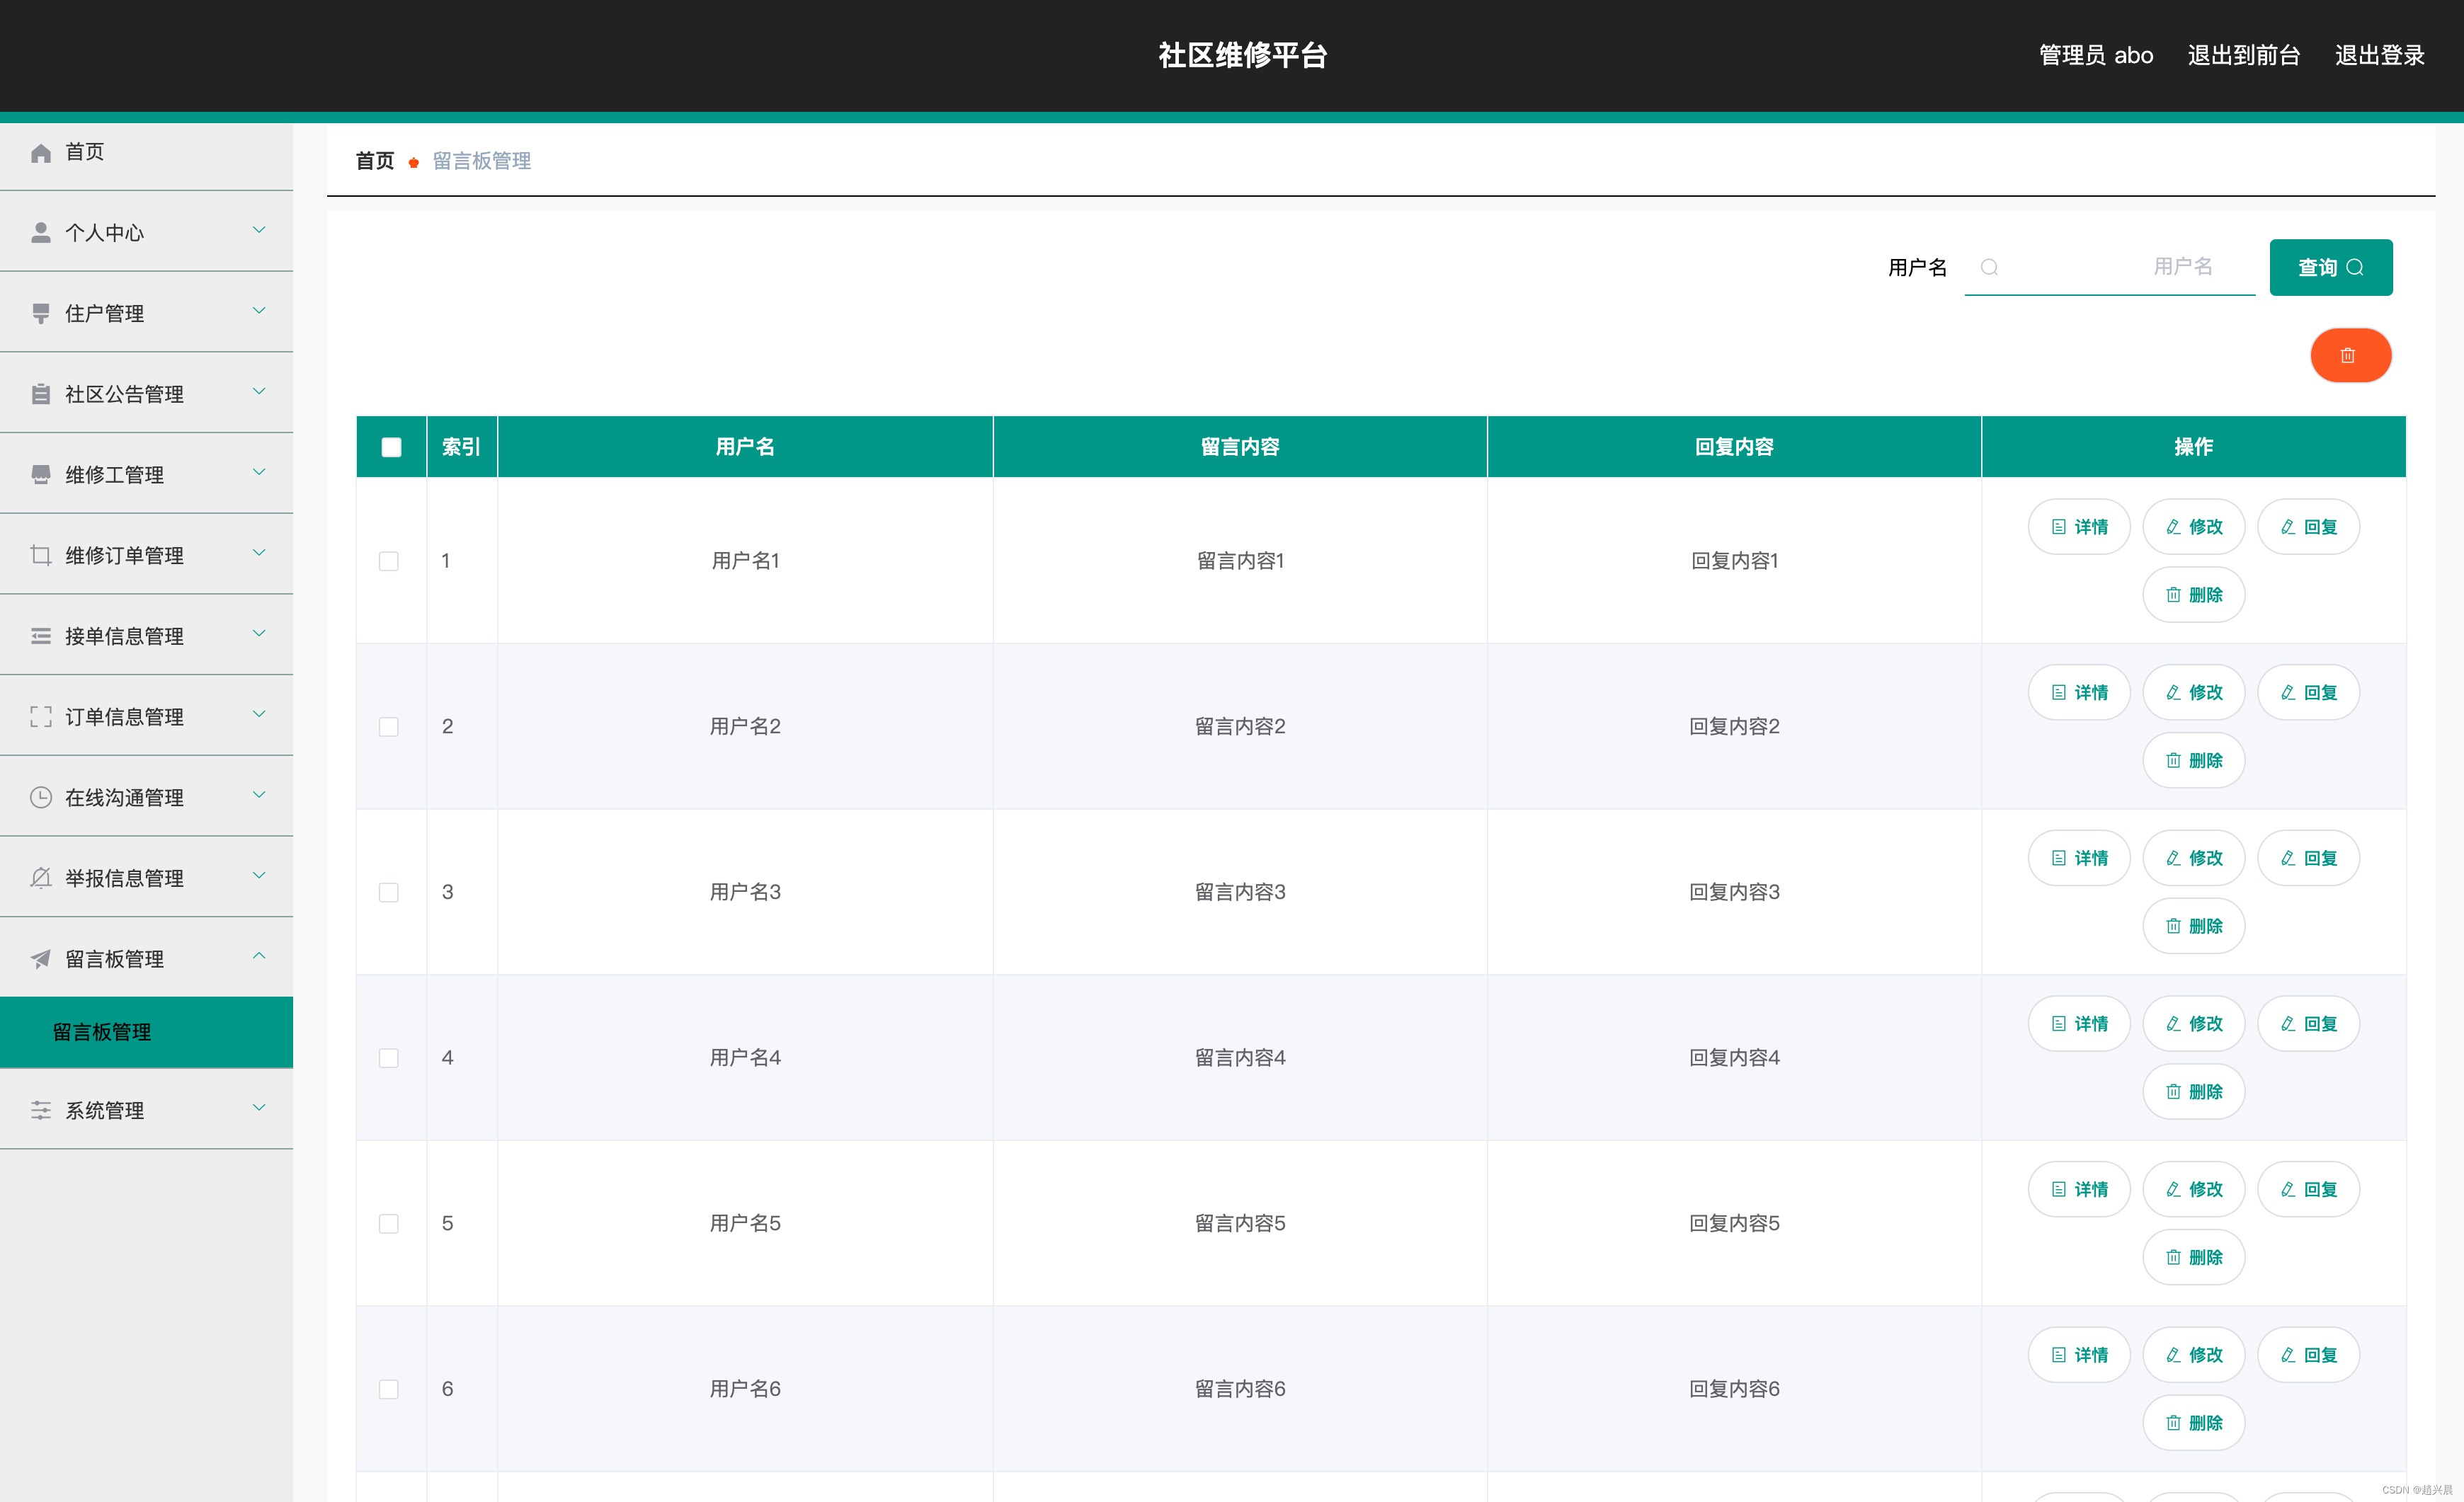
Task: Click the home icon beside 首页 in sidebar
Action: coord(41,152)
